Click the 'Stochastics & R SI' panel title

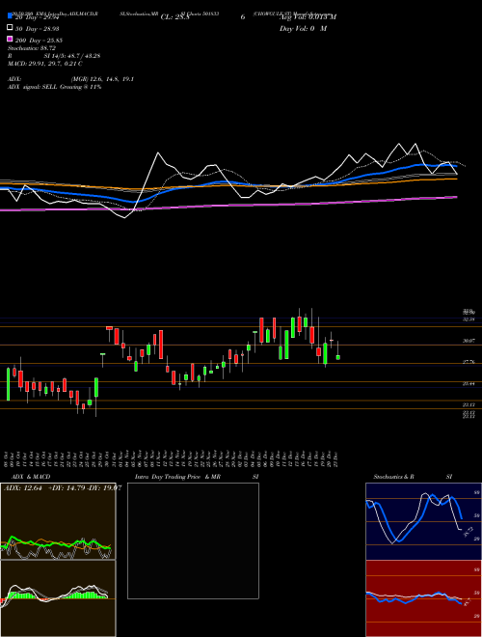(413, 477)
